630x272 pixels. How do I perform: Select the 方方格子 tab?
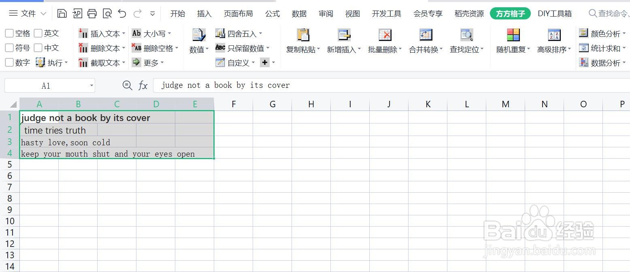click(x=510, y=13)
